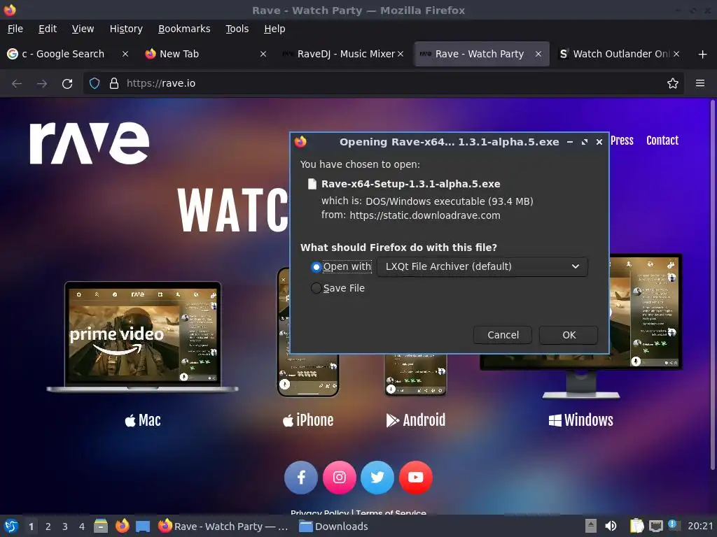Open the volume control in tray

[x=611, y=527]
